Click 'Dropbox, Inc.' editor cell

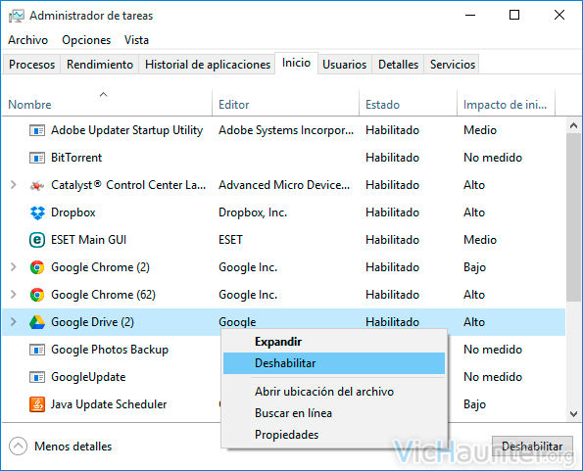[253, 212]
